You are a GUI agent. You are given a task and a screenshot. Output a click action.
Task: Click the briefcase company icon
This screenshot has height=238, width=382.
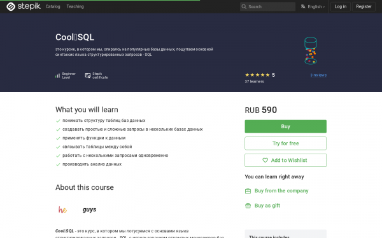(x=248, y=191)
